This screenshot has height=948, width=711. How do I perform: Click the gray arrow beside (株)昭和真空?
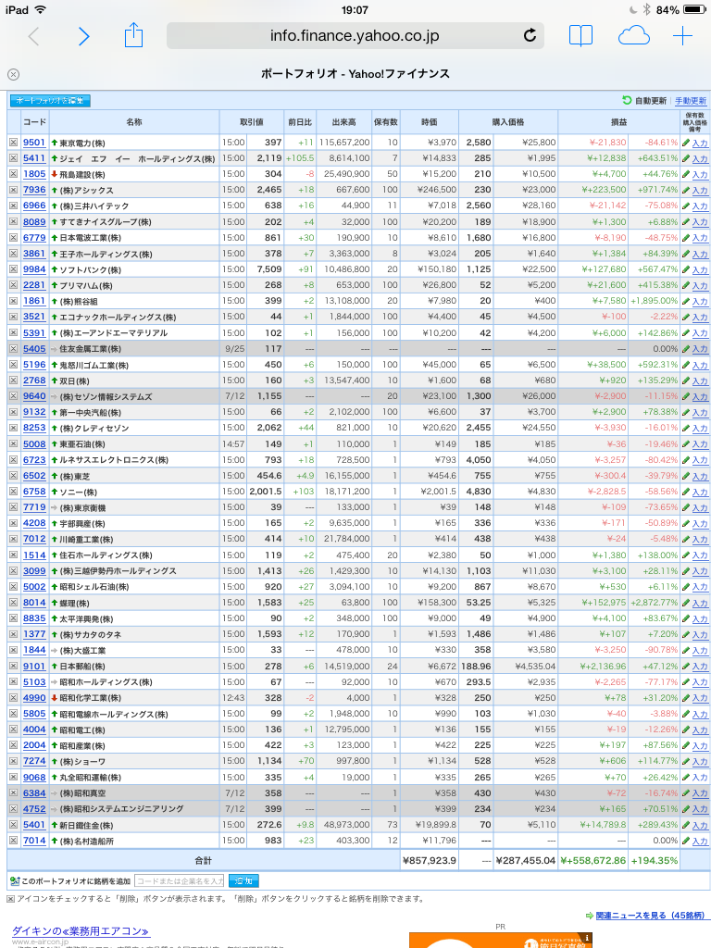coord(55,793)
